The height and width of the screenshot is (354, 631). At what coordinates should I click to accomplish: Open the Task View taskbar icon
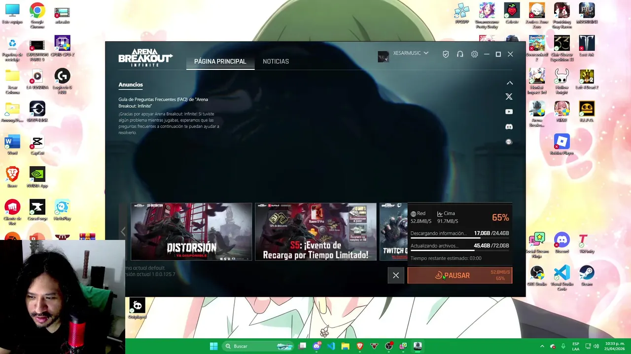(302, 346)
